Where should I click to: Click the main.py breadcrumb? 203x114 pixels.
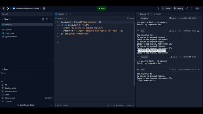tap(59, 18)
